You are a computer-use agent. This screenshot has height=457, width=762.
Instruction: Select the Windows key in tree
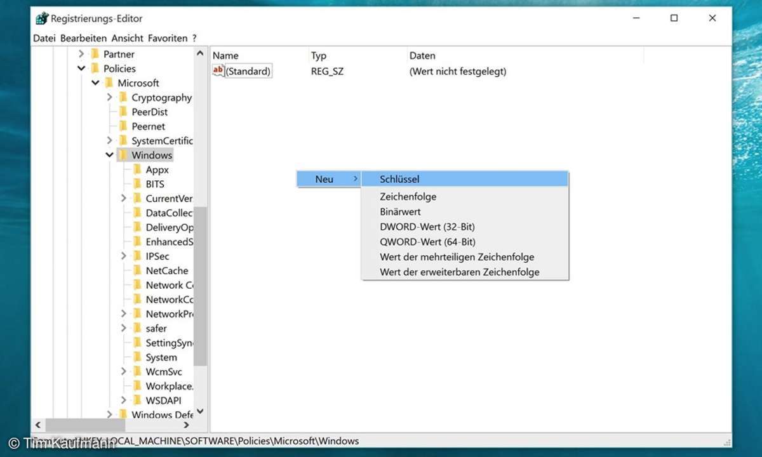click(x=152, y=155)
